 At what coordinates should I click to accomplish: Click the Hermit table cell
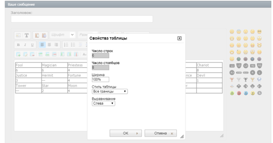coord(55,75)
